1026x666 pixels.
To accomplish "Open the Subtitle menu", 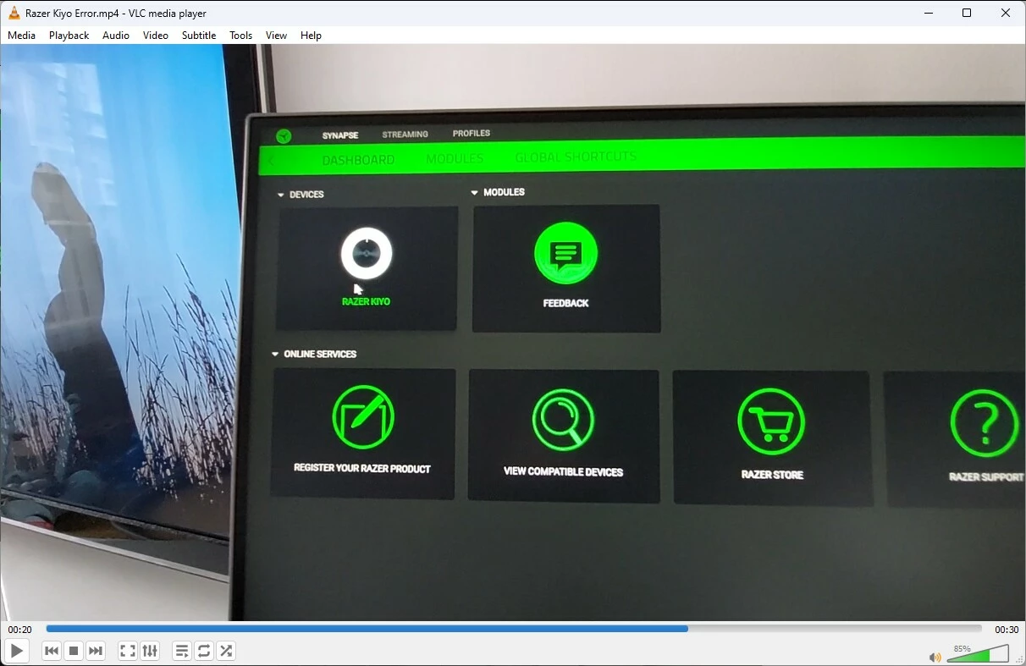I will point(199,36).
